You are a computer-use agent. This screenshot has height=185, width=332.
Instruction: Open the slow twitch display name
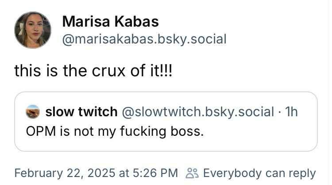[81, 111]
